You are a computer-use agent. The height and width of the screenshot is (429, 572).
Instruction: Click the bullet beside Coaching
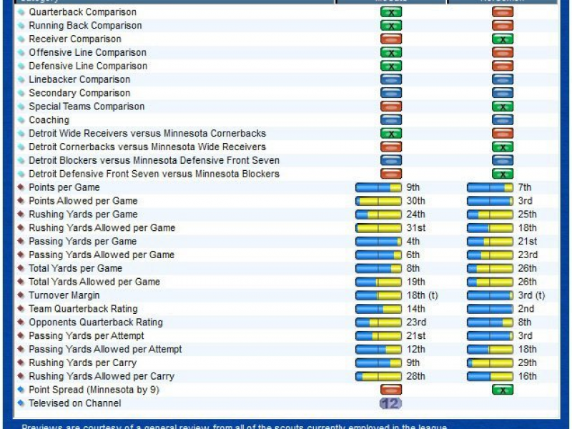pos(21,120)
